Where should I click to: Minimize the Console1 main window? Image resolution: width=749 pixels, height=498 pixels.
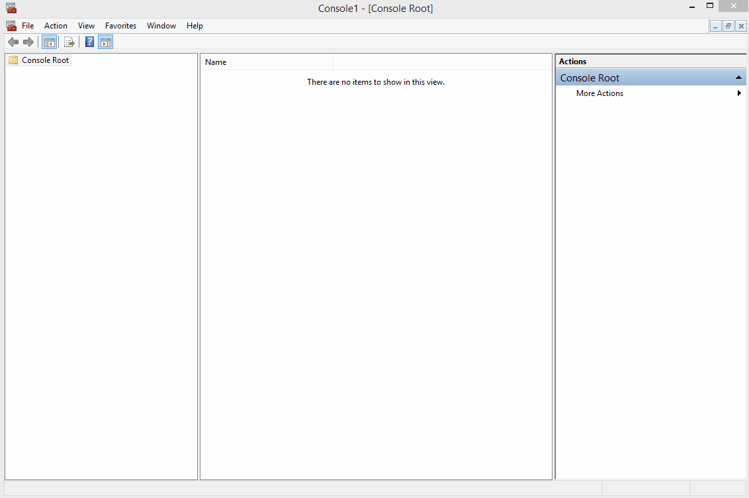coord(692,7)
